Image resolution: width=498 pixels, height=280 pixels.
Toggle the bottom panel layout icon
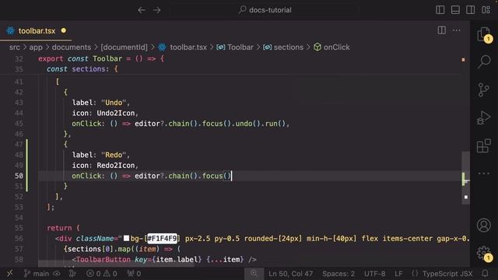[455, 10]
